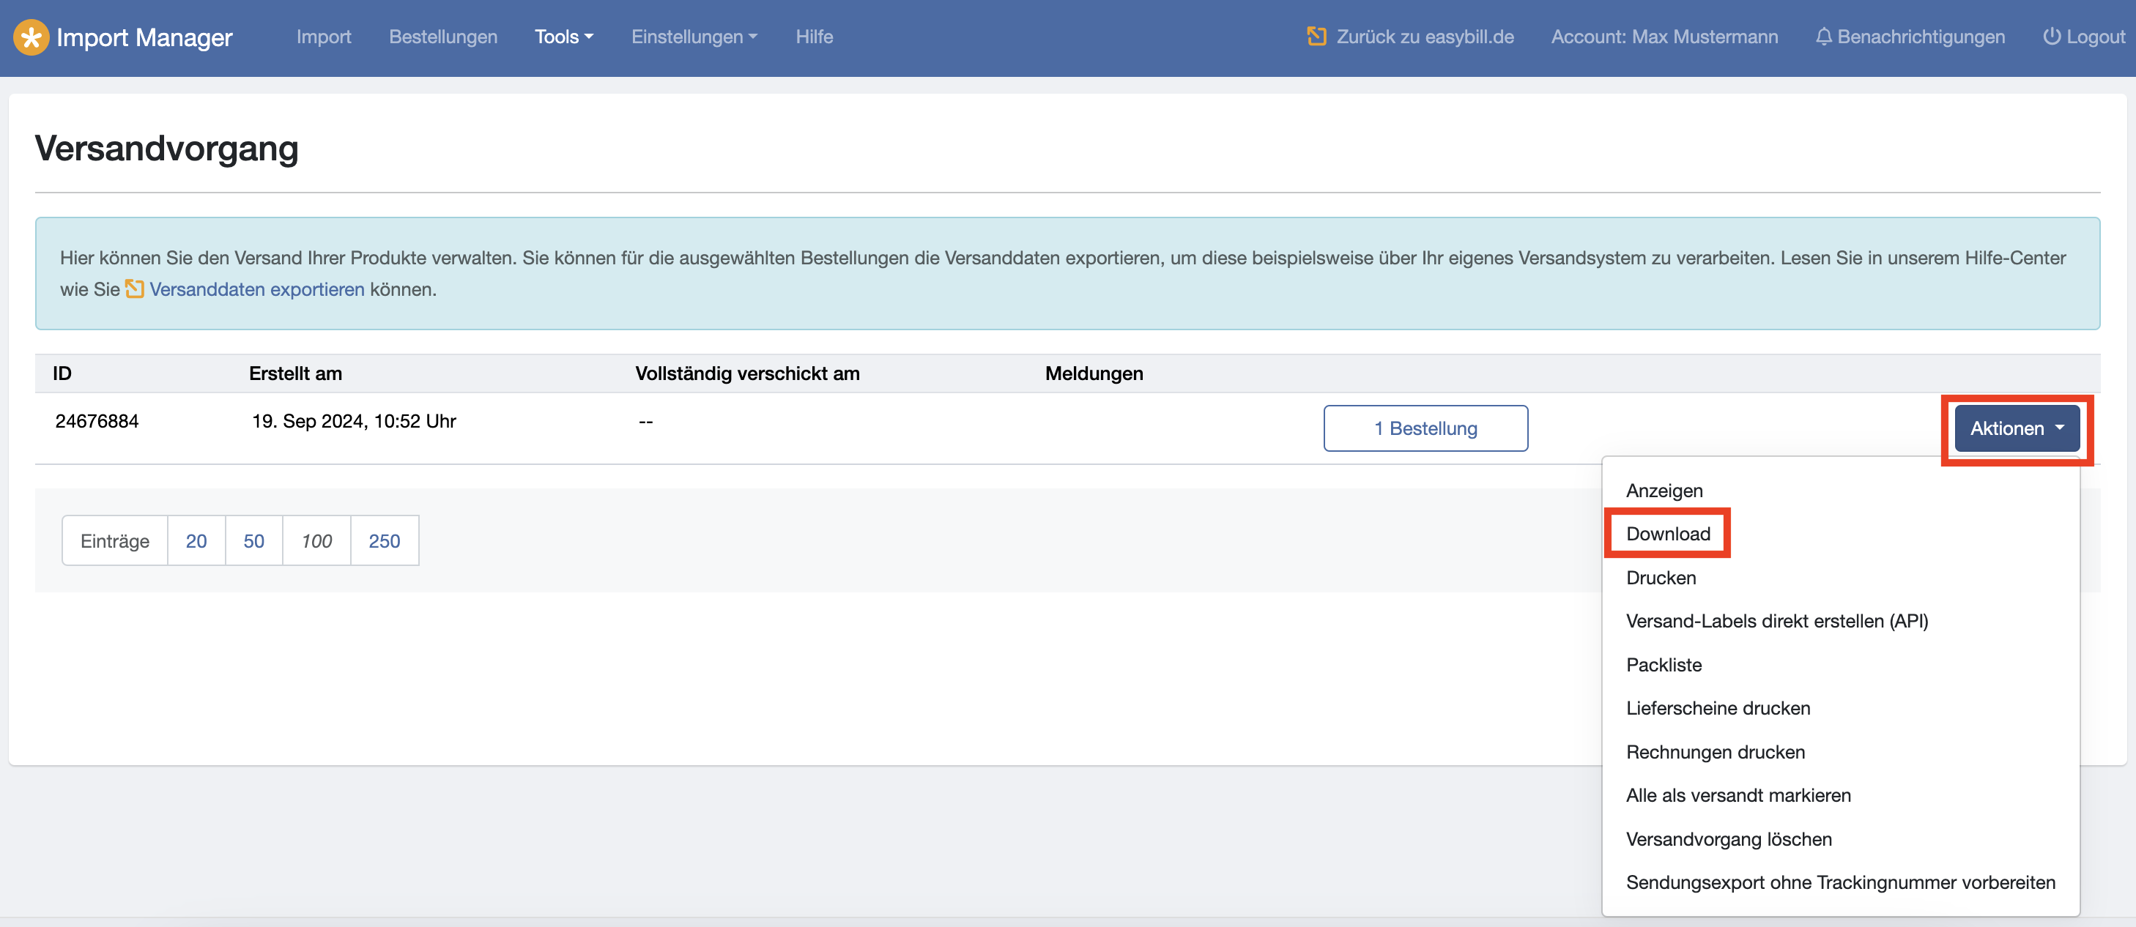Choose Versandvorgang löschen
Image resolution: width=2136 pixels, height=927 pixels.
pyautogui.click(x=1728, y=838)
